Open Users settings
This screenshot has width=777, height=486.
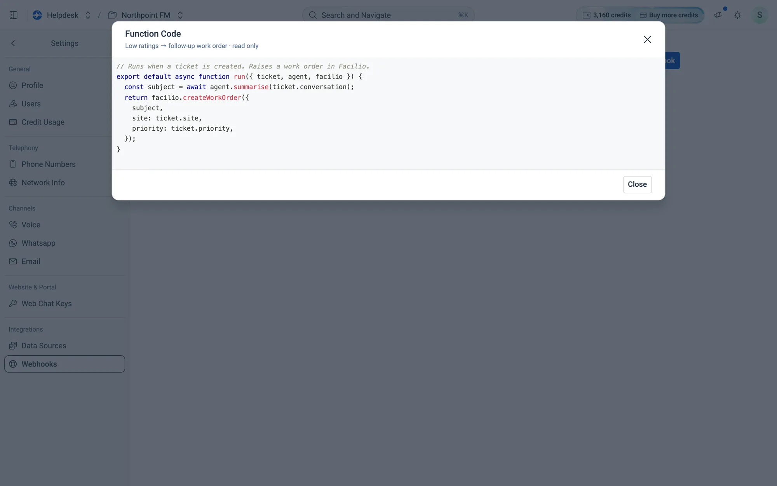(64, 104)
